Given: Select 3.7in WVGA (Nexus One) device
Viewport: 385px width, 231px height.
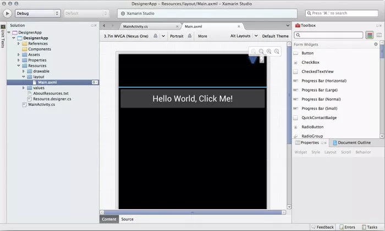Looking at the screenshot, I should 126,36.
